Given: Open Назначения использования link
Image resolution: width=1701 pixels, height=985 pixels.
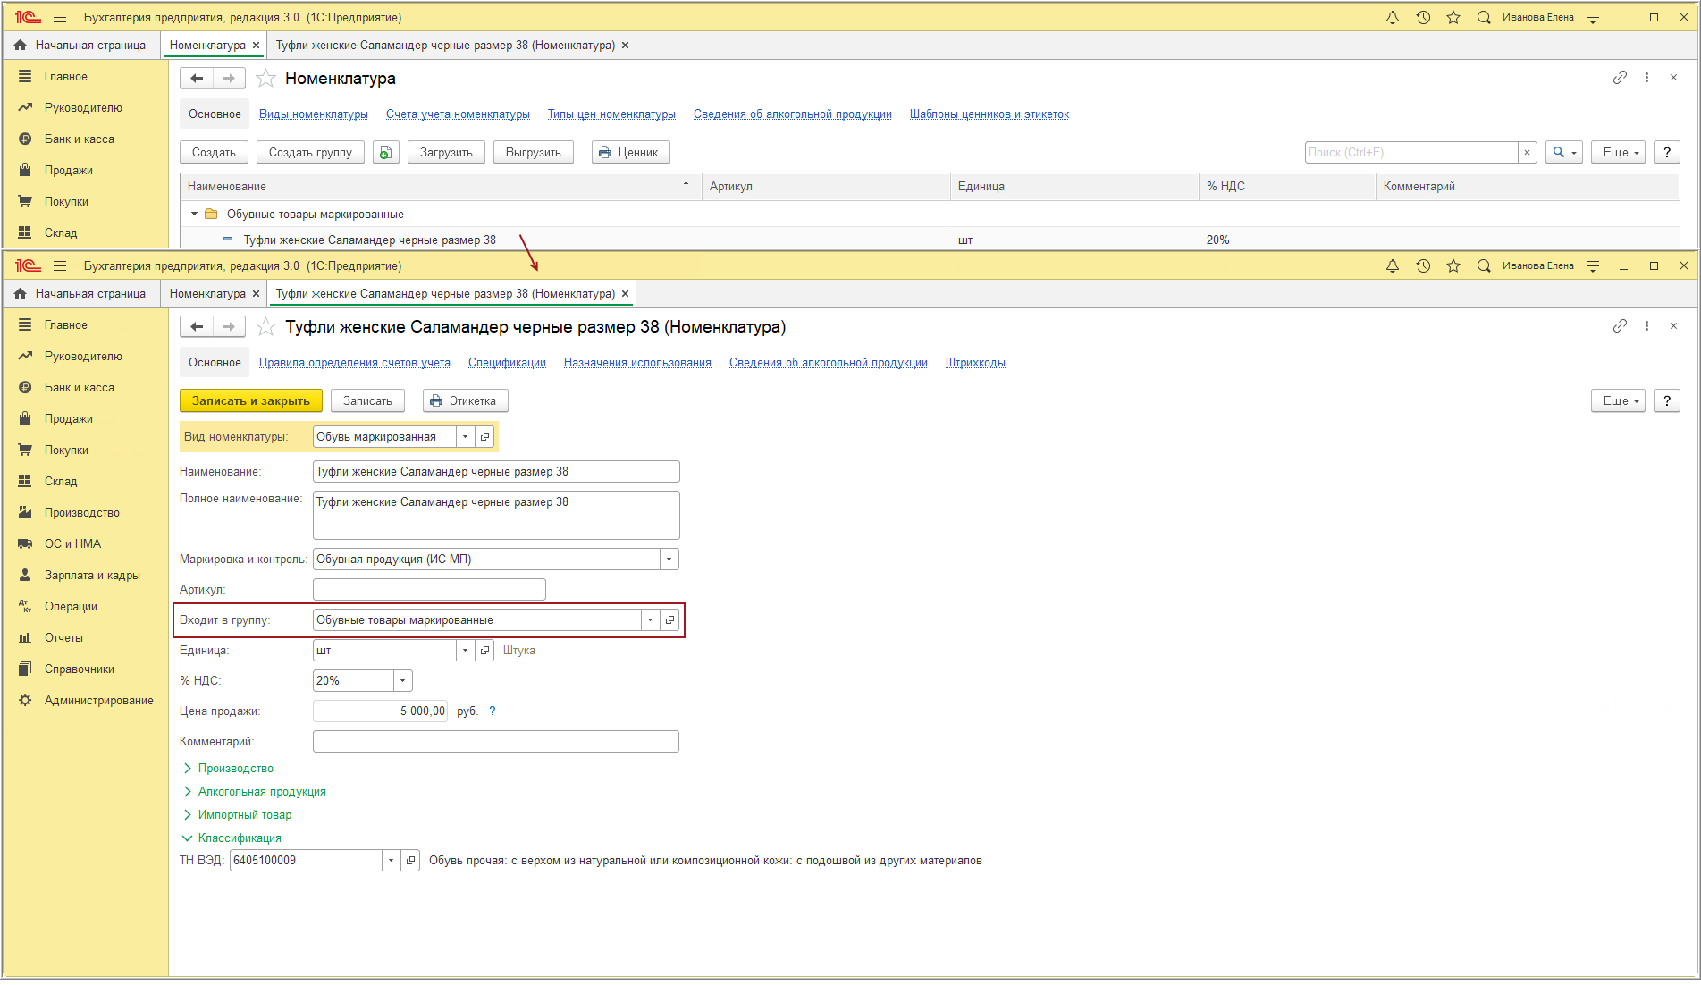Looking at the screenshot, I should point(637,362).
